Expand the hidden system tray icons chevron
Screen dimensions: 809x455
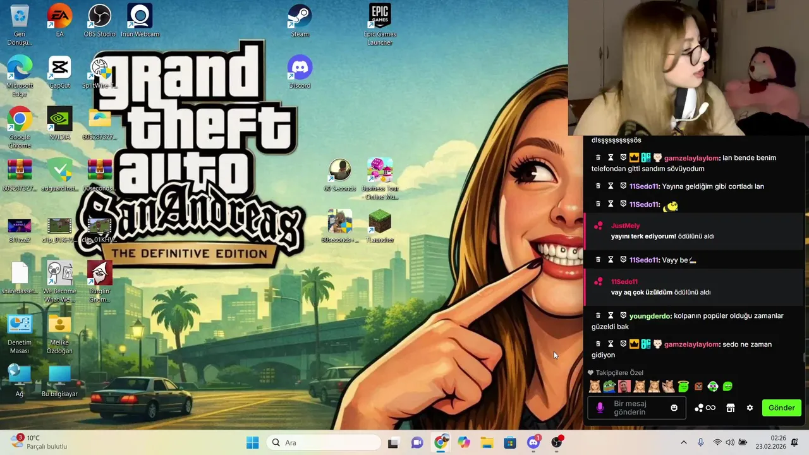click(683, 442)
